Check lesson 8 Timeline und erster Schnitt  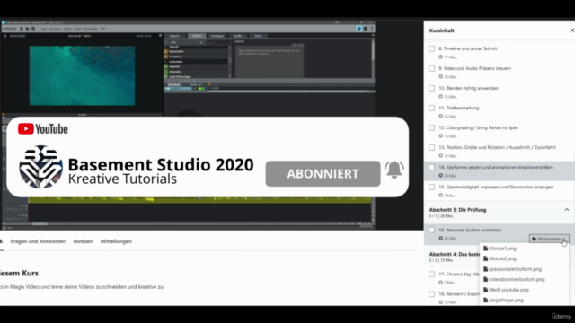[x=431, y=48]
